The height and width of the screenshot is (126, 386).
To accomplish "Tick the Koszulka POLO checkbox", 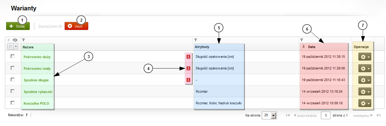I will 13,103.
